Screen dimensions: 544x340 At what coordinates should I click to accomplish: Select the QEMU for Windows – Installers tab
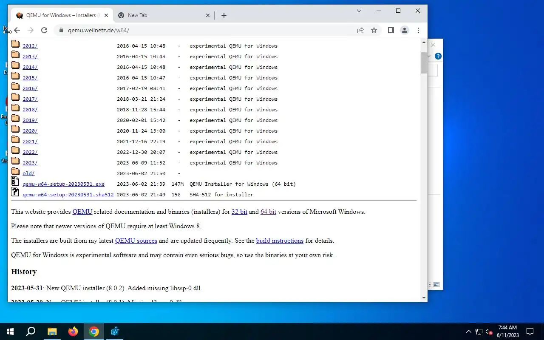click(62, 15)
